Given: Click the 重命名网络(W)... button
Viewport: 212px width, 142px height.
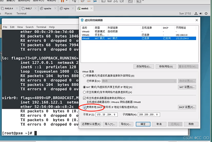Looking at the screenshot, I should (x=188, y=67).
